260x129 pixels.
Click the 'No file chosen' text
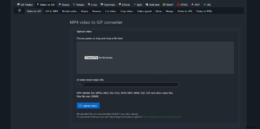106,58
